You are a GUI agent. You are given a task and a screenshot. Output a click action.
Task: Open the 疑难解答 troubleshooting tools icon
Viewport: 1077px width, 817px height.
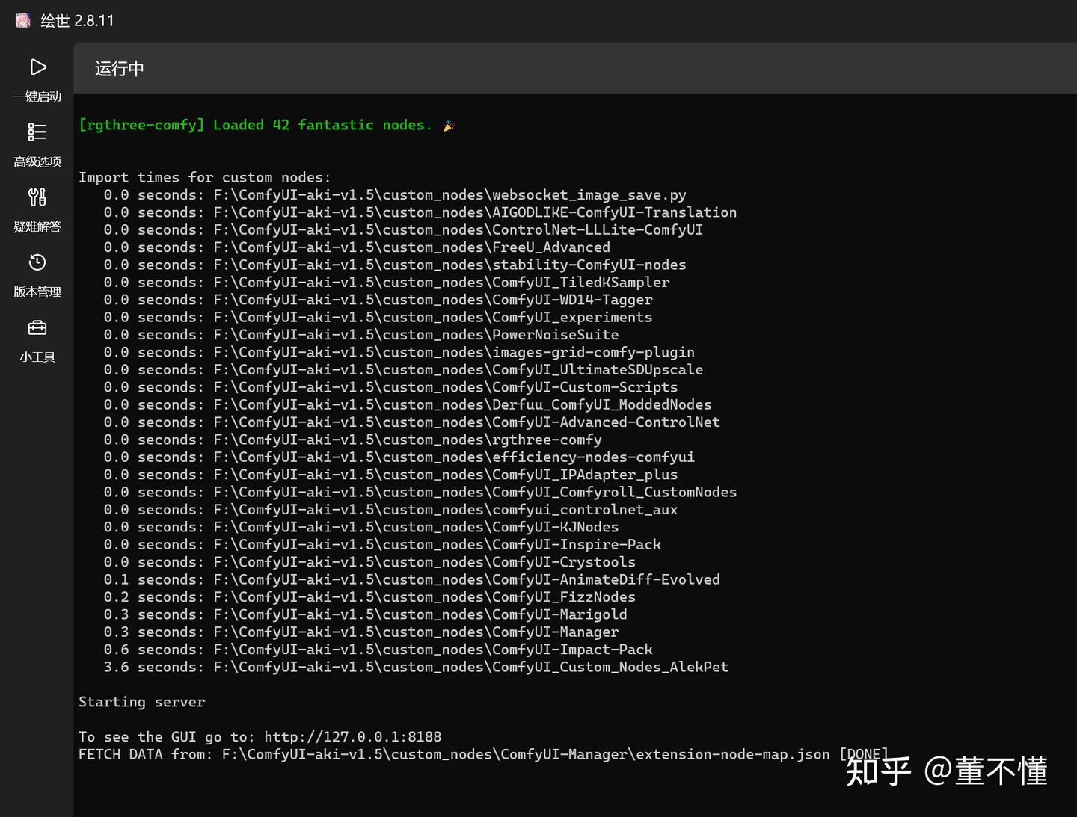37,197
